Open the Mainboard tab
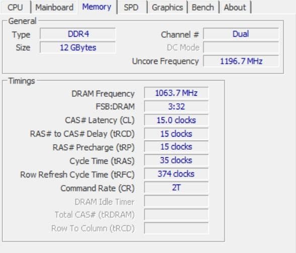The width and height of the screenshot is (296, 253). [x=54, y=8]
